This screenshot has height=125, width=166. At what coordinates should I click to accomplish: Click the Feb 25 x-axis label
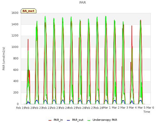pyautogui.click(x=72, y=108)
